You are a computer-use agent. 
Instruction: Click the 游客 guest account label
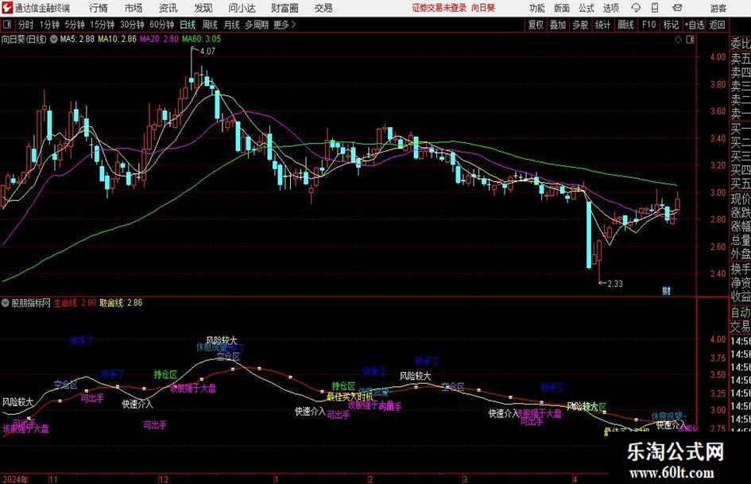(x=718, y=8)
